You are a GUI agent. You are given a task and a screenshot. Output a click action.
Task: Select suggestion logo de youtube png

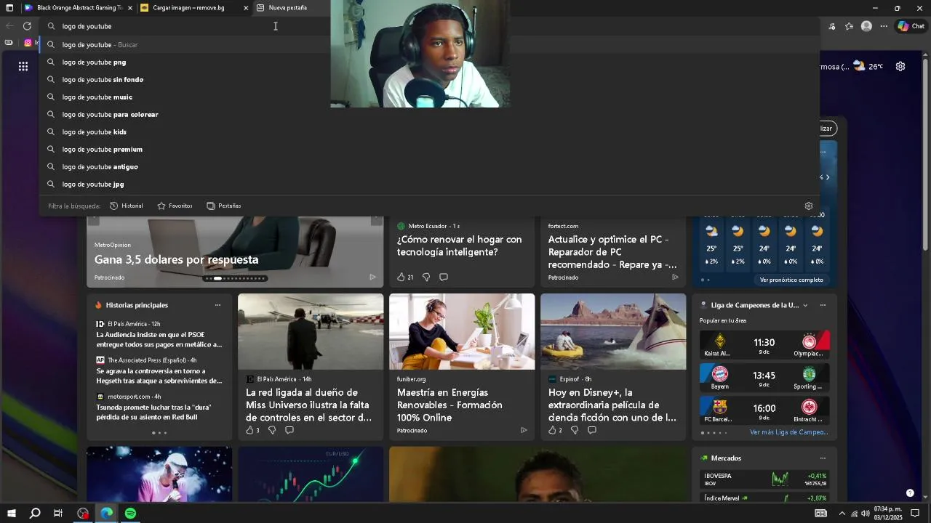(x=429, y=62)
